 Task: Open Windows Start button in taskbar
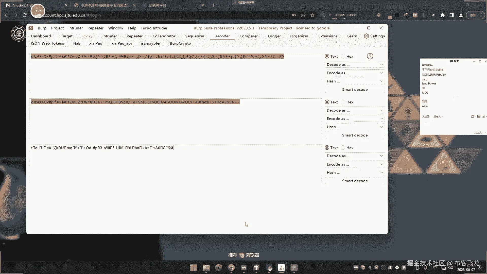pos(194,268)
